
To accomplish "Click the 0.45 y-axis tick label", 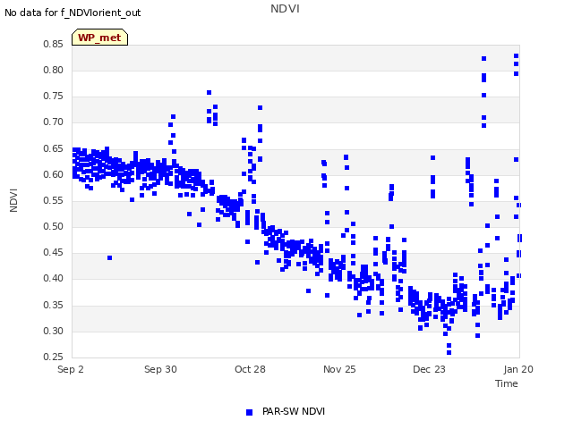I will 54,252.
